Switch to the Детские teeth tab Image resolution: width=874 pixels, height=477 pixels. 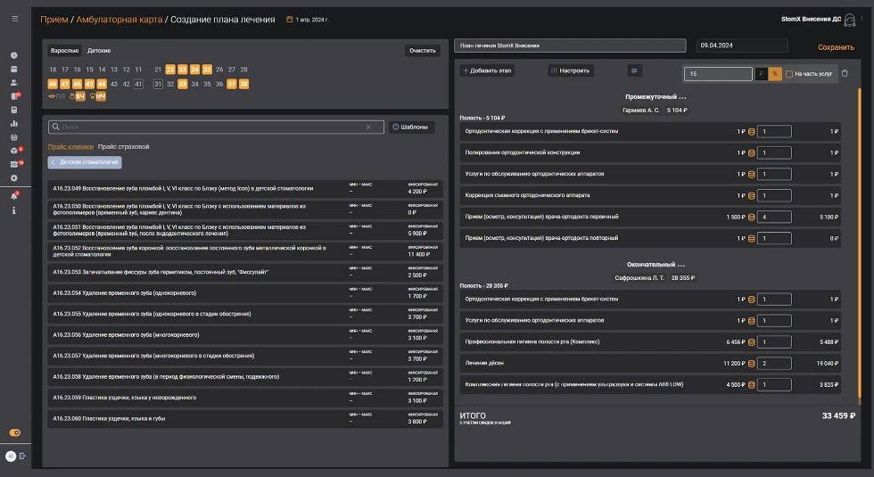click(99, 51)
